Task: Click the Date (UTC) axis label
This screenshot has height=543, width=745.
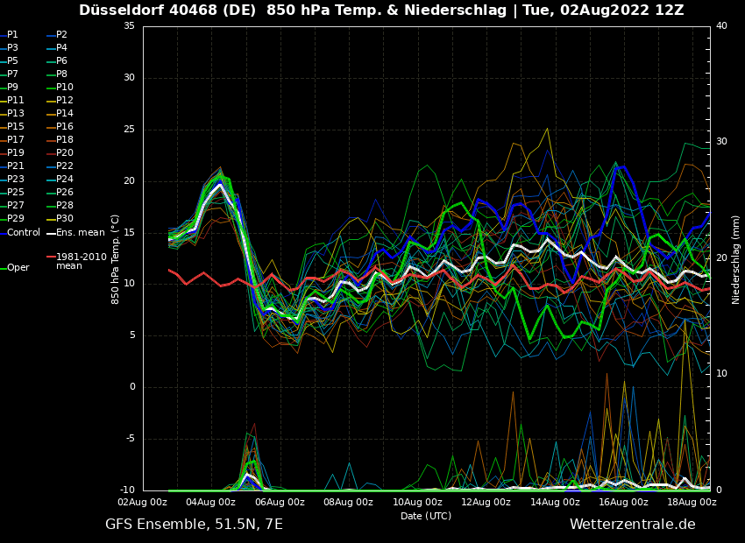Action: click(426, 516)
